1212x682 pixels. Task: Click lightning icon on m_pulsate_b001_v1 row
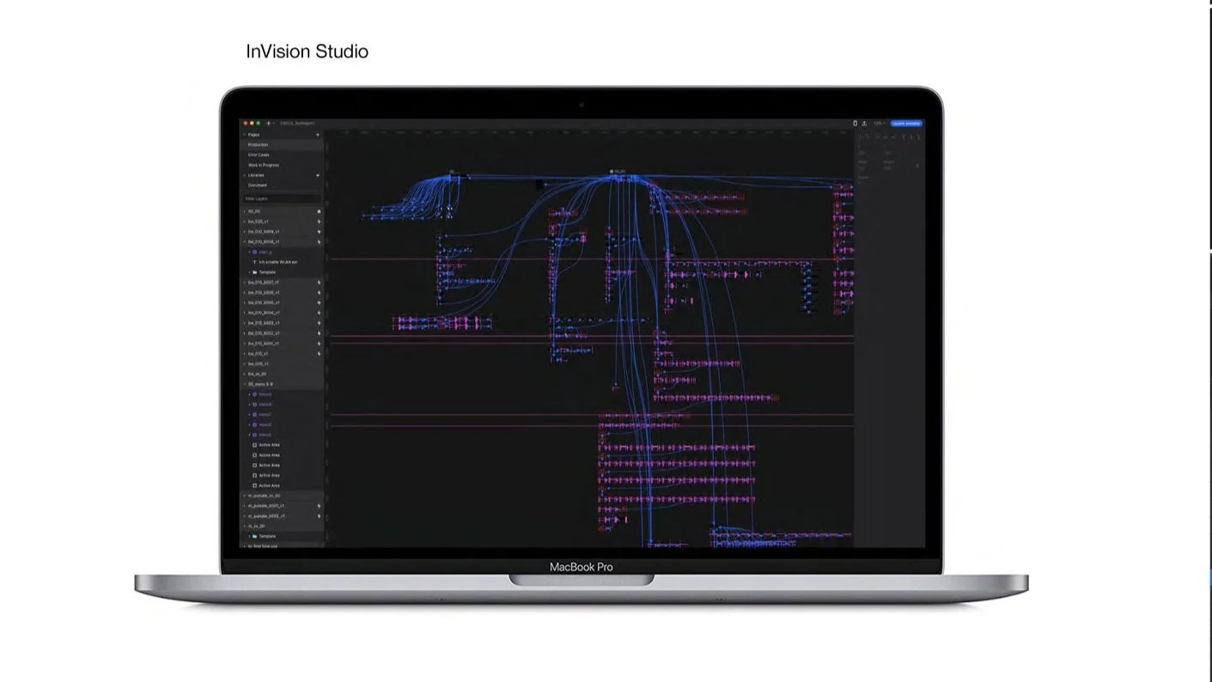point(319,506)
